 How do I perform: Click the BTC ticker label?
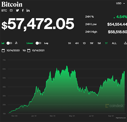4,11
